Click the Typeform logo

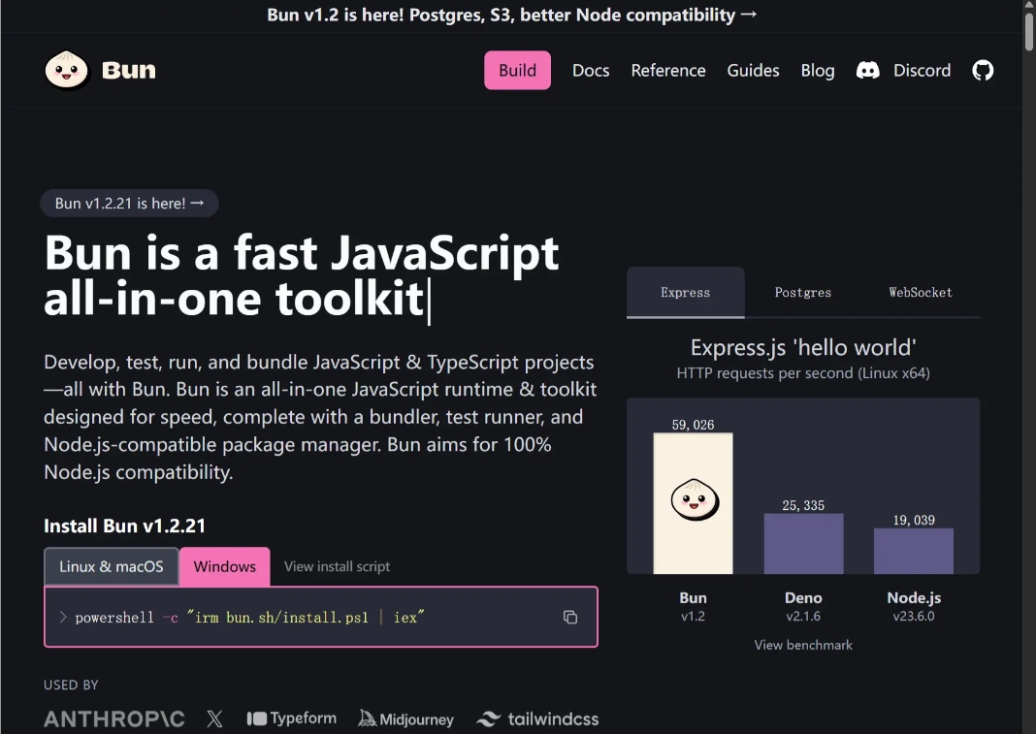point(291,718)
